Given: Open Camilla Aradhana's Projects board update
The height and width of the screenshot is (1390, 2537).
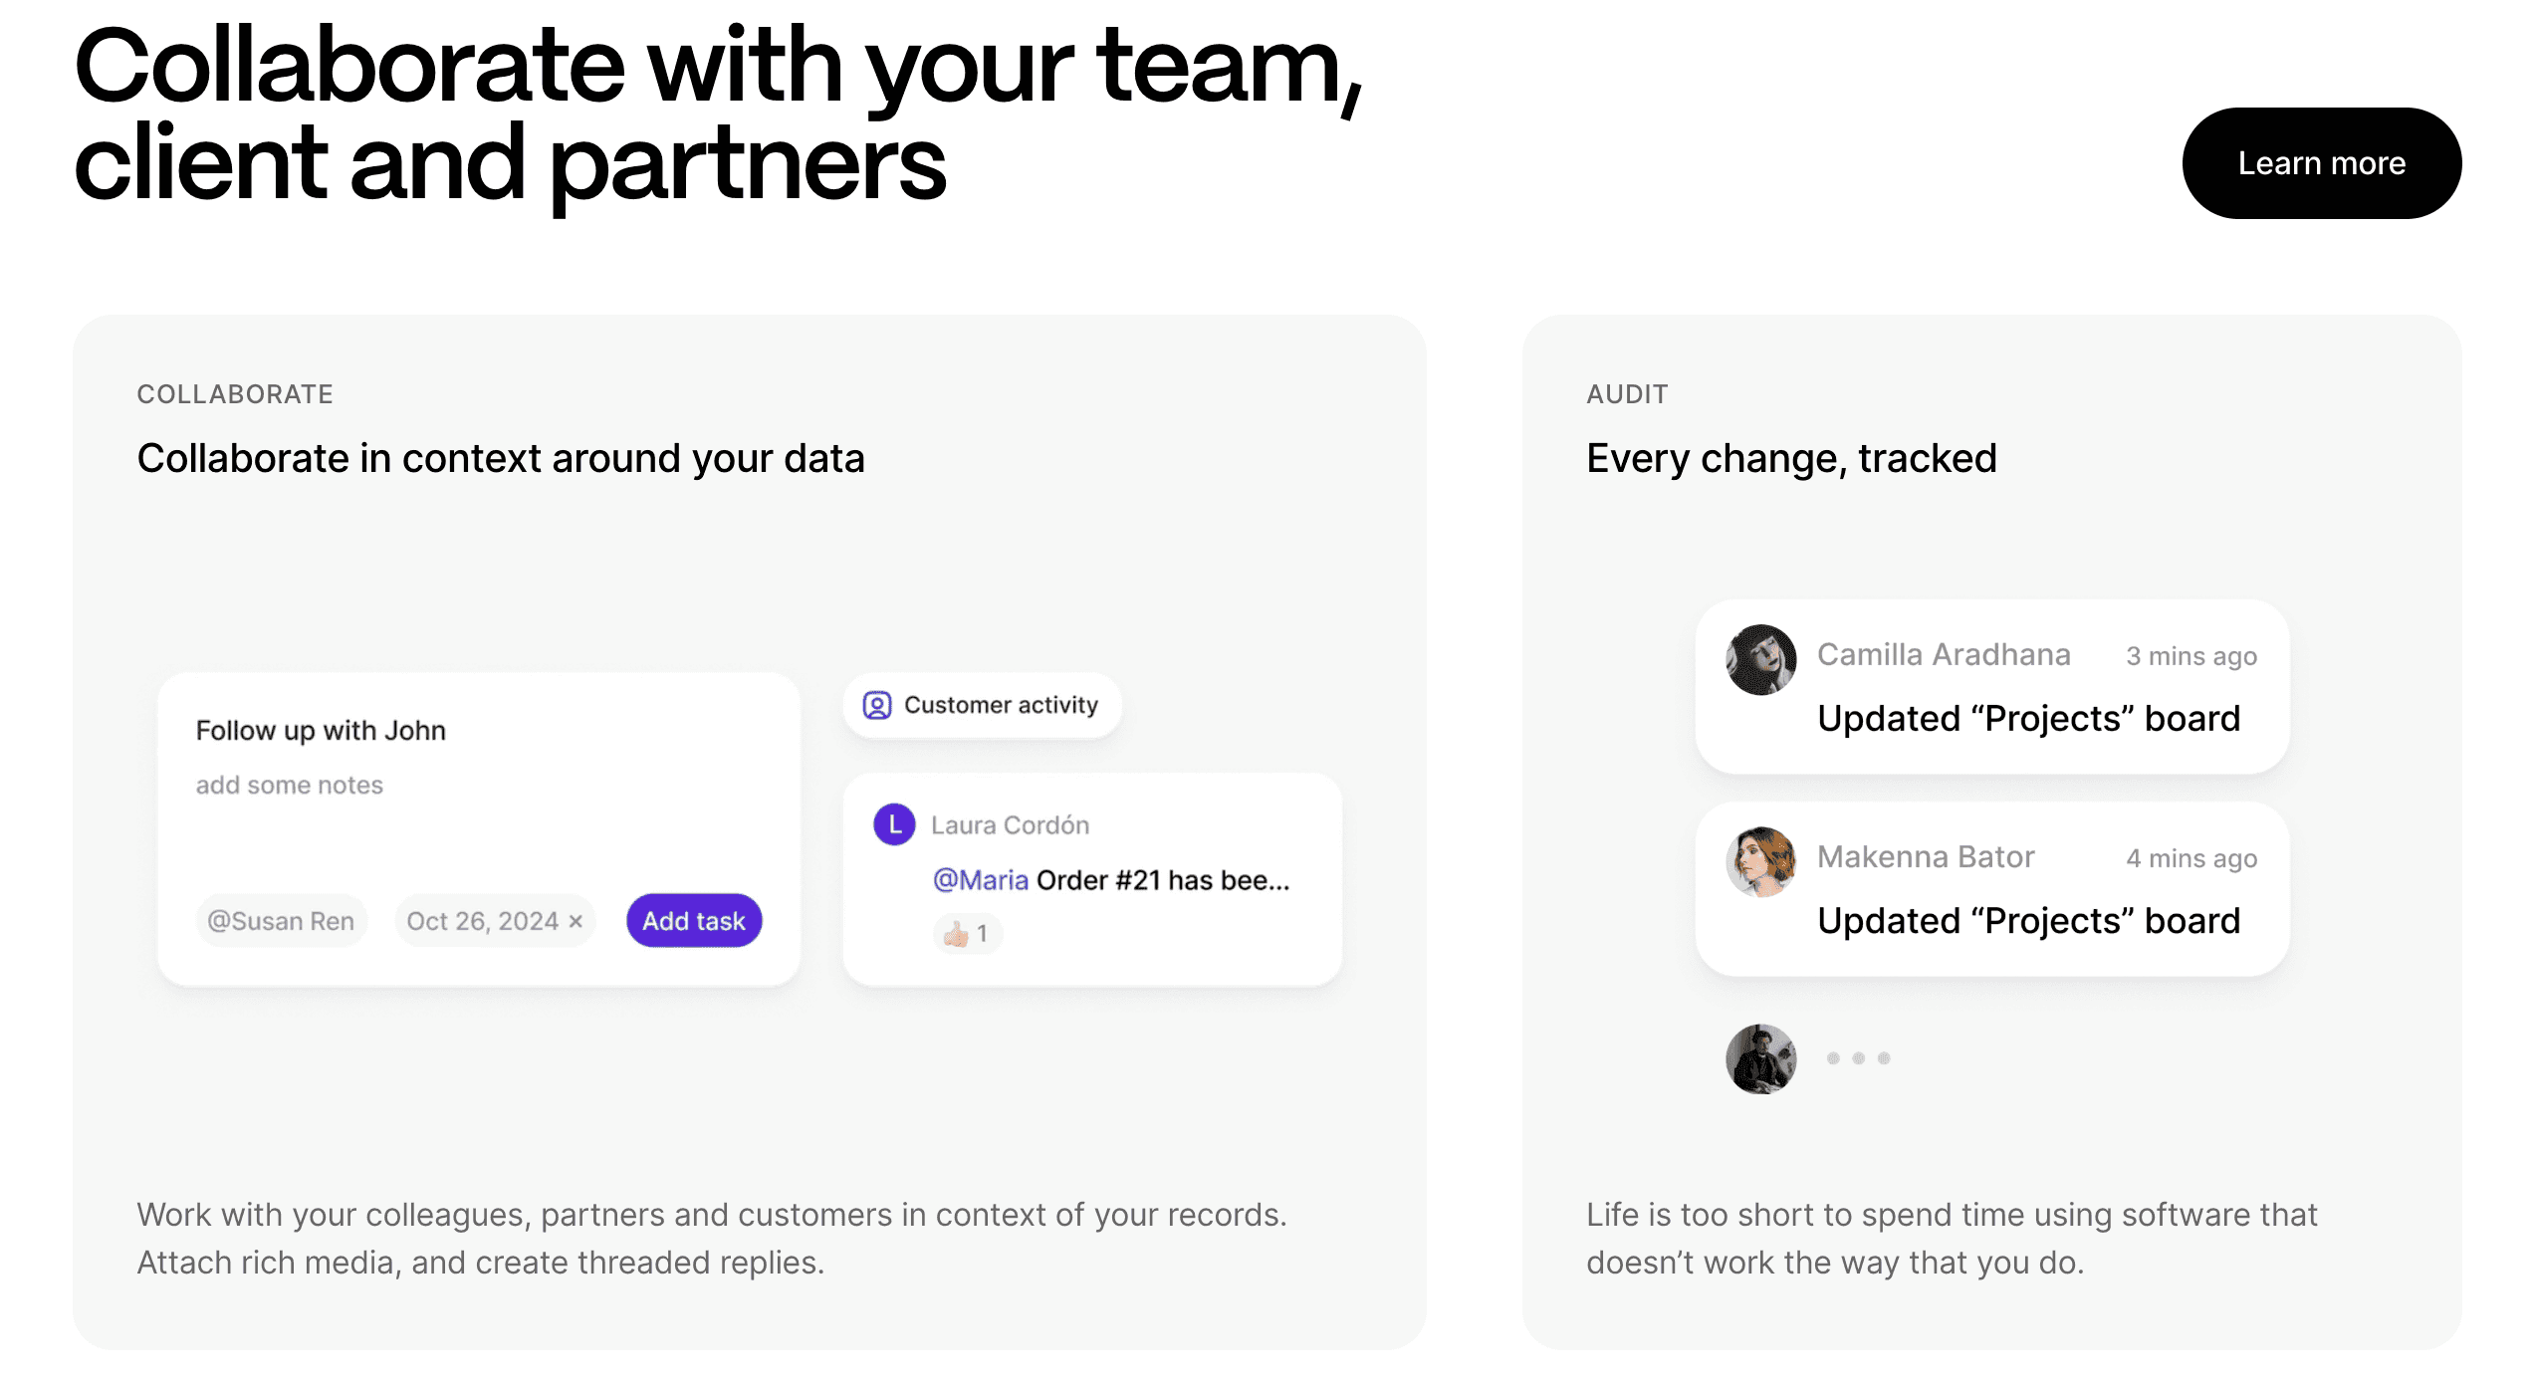Looking at the screenshot, I should tap(2028, 719).
